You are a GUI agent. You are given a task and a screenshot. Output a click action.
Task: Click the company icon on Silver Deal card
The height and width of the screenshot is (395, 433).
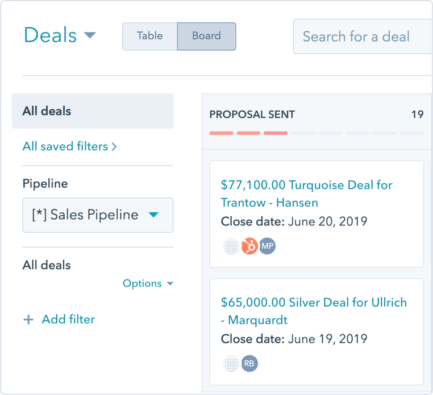tap(231, 364)
